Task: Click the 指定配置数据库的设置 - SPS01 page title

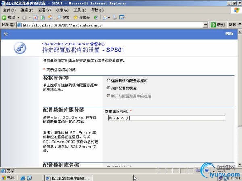Action: (x=83, y=50)
